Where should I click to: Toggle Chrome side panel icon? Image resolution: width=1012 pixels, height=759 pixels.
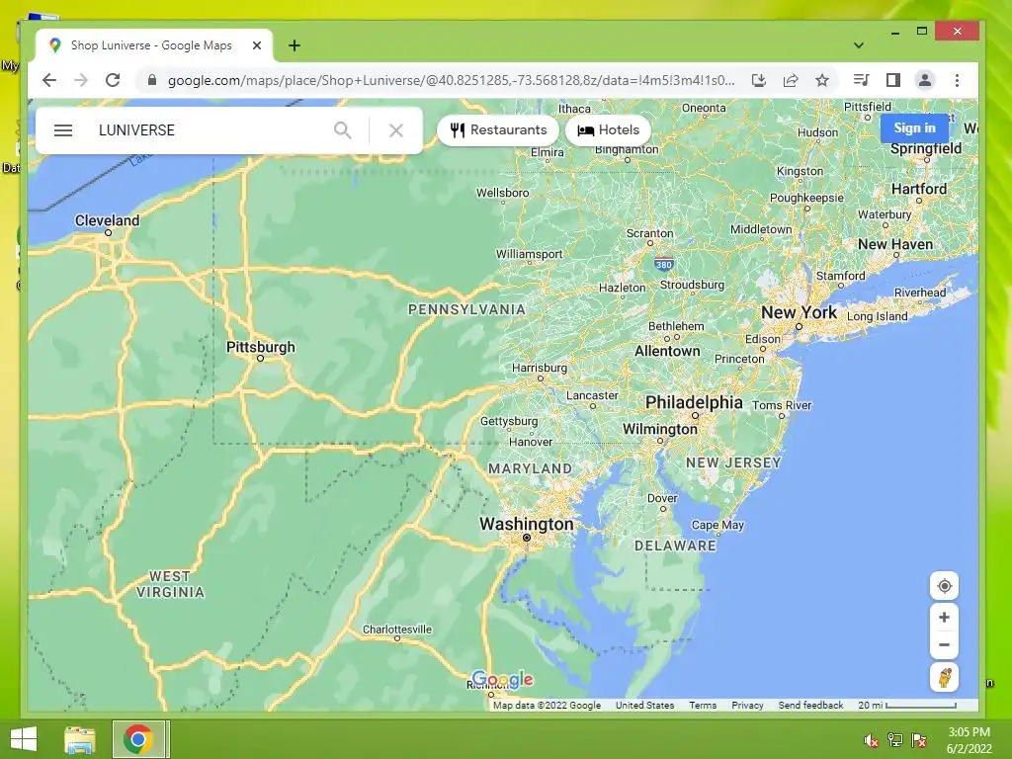point(893,80)
